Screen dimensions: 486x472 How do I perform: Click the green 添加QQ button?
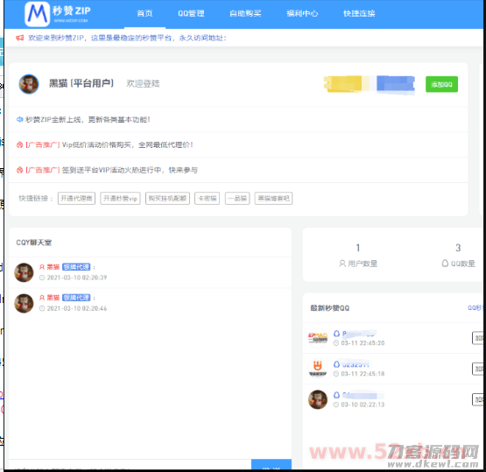click(x=441, y=84)
